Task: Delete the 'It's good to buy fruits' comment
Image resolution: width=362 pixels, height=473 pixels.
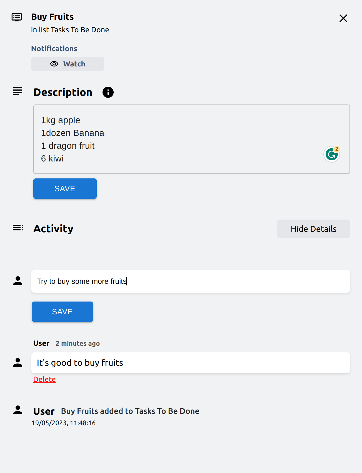Action: pyautogui.click(x=44, y=379)
